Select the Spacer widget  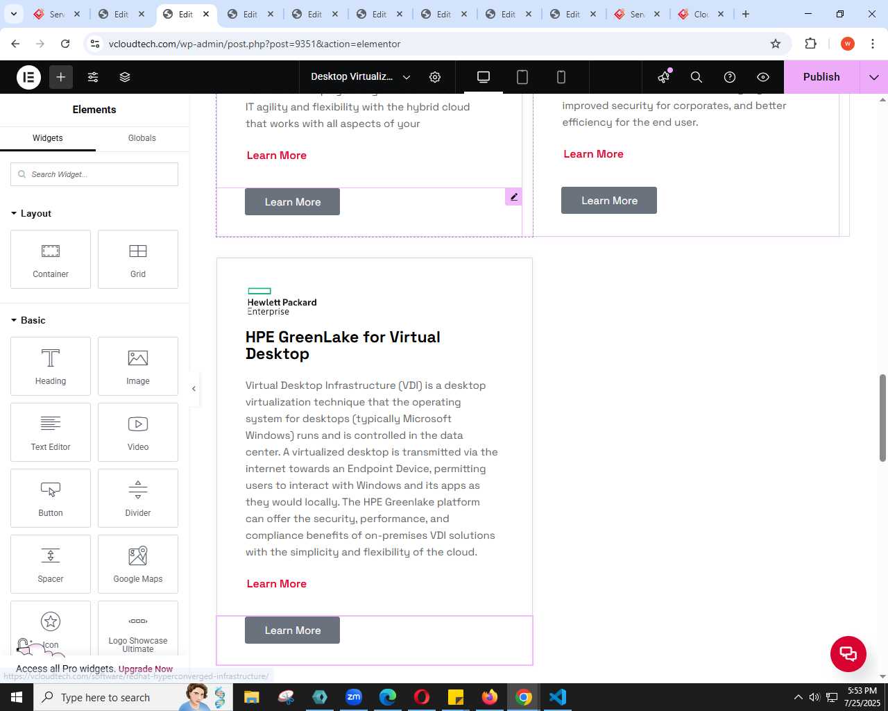pos(51,564)
